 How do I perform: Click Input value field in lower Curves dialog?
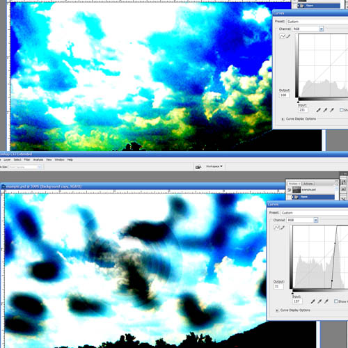[297, 301]
